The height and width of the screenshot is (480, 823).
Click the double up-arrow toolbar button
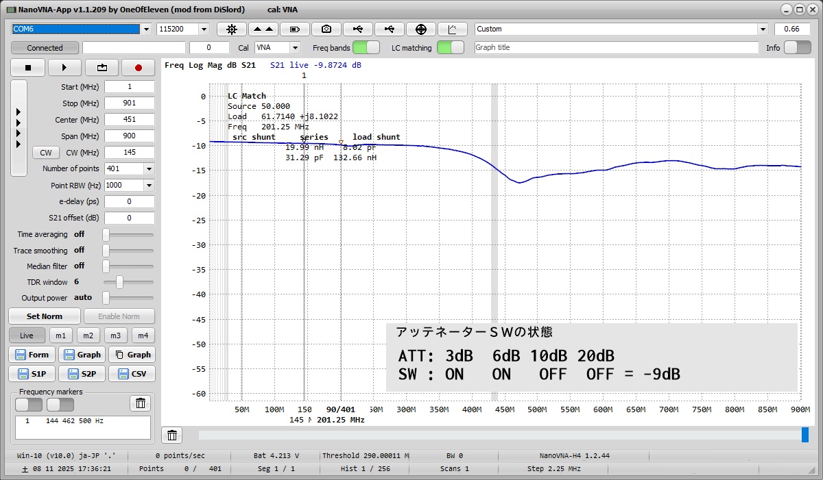[x=263, y=29]
